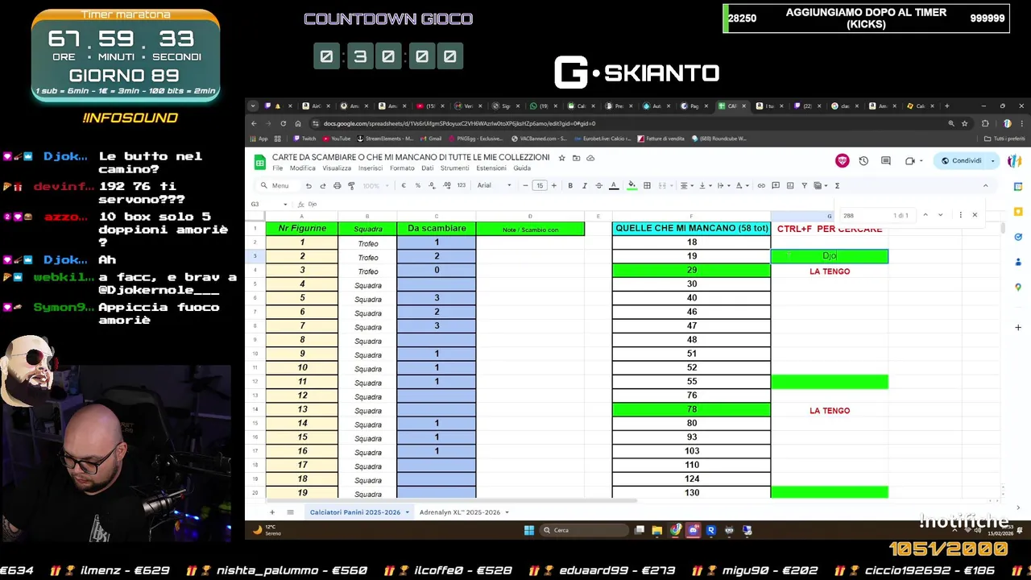Click the Insert link icon
The width and height of the screenshot is (1031, 580).
[761, 185]
